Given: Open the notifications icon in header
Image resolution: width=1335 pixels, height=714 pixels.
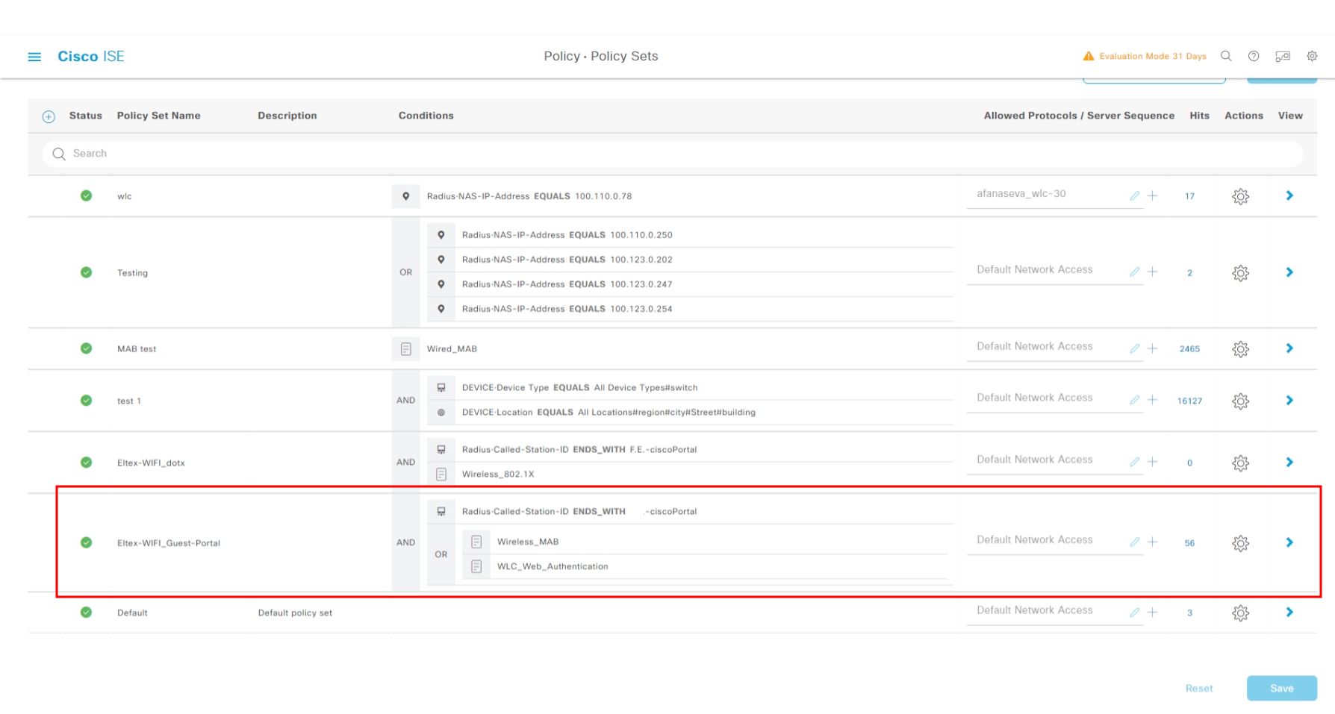Looking at the screenshot, I should tap(1283, 56).
